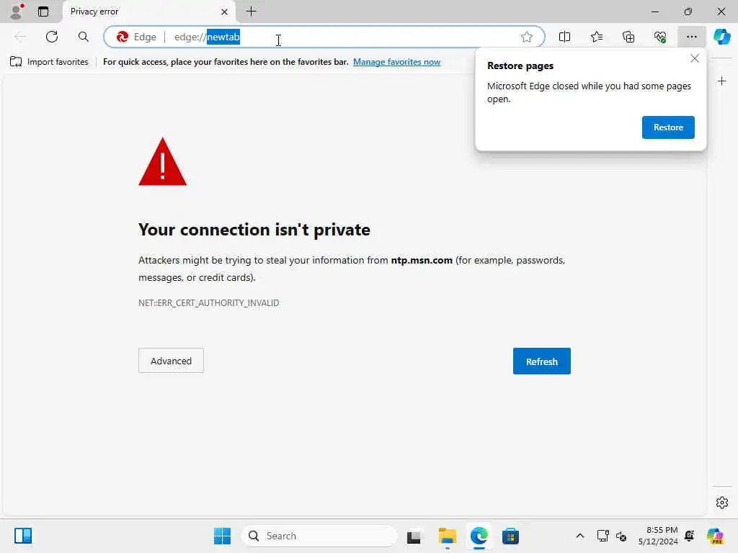738x553 pixels.
Task: Open the split screen icon
Action: 564,37
